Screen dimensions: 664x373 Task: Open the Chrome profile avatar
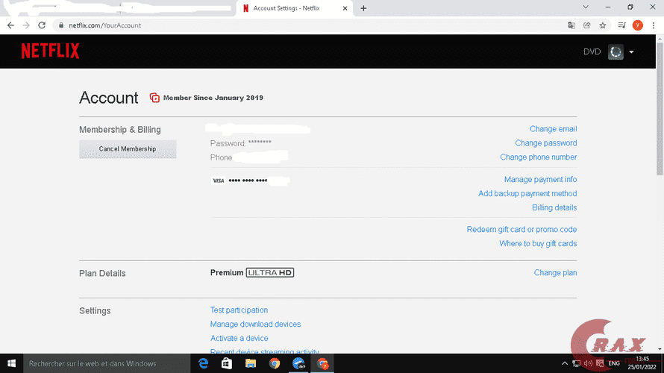tap(637, 25)
